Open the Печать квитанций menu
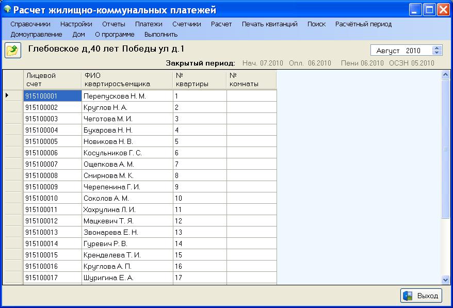This screenshot has height=308, width=453. (269, 24)
